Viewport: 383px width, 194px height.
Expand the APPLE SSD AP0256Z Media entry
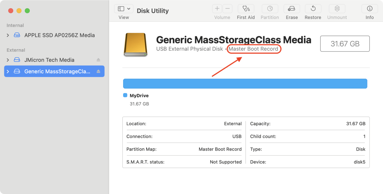(x=8, y=35)
